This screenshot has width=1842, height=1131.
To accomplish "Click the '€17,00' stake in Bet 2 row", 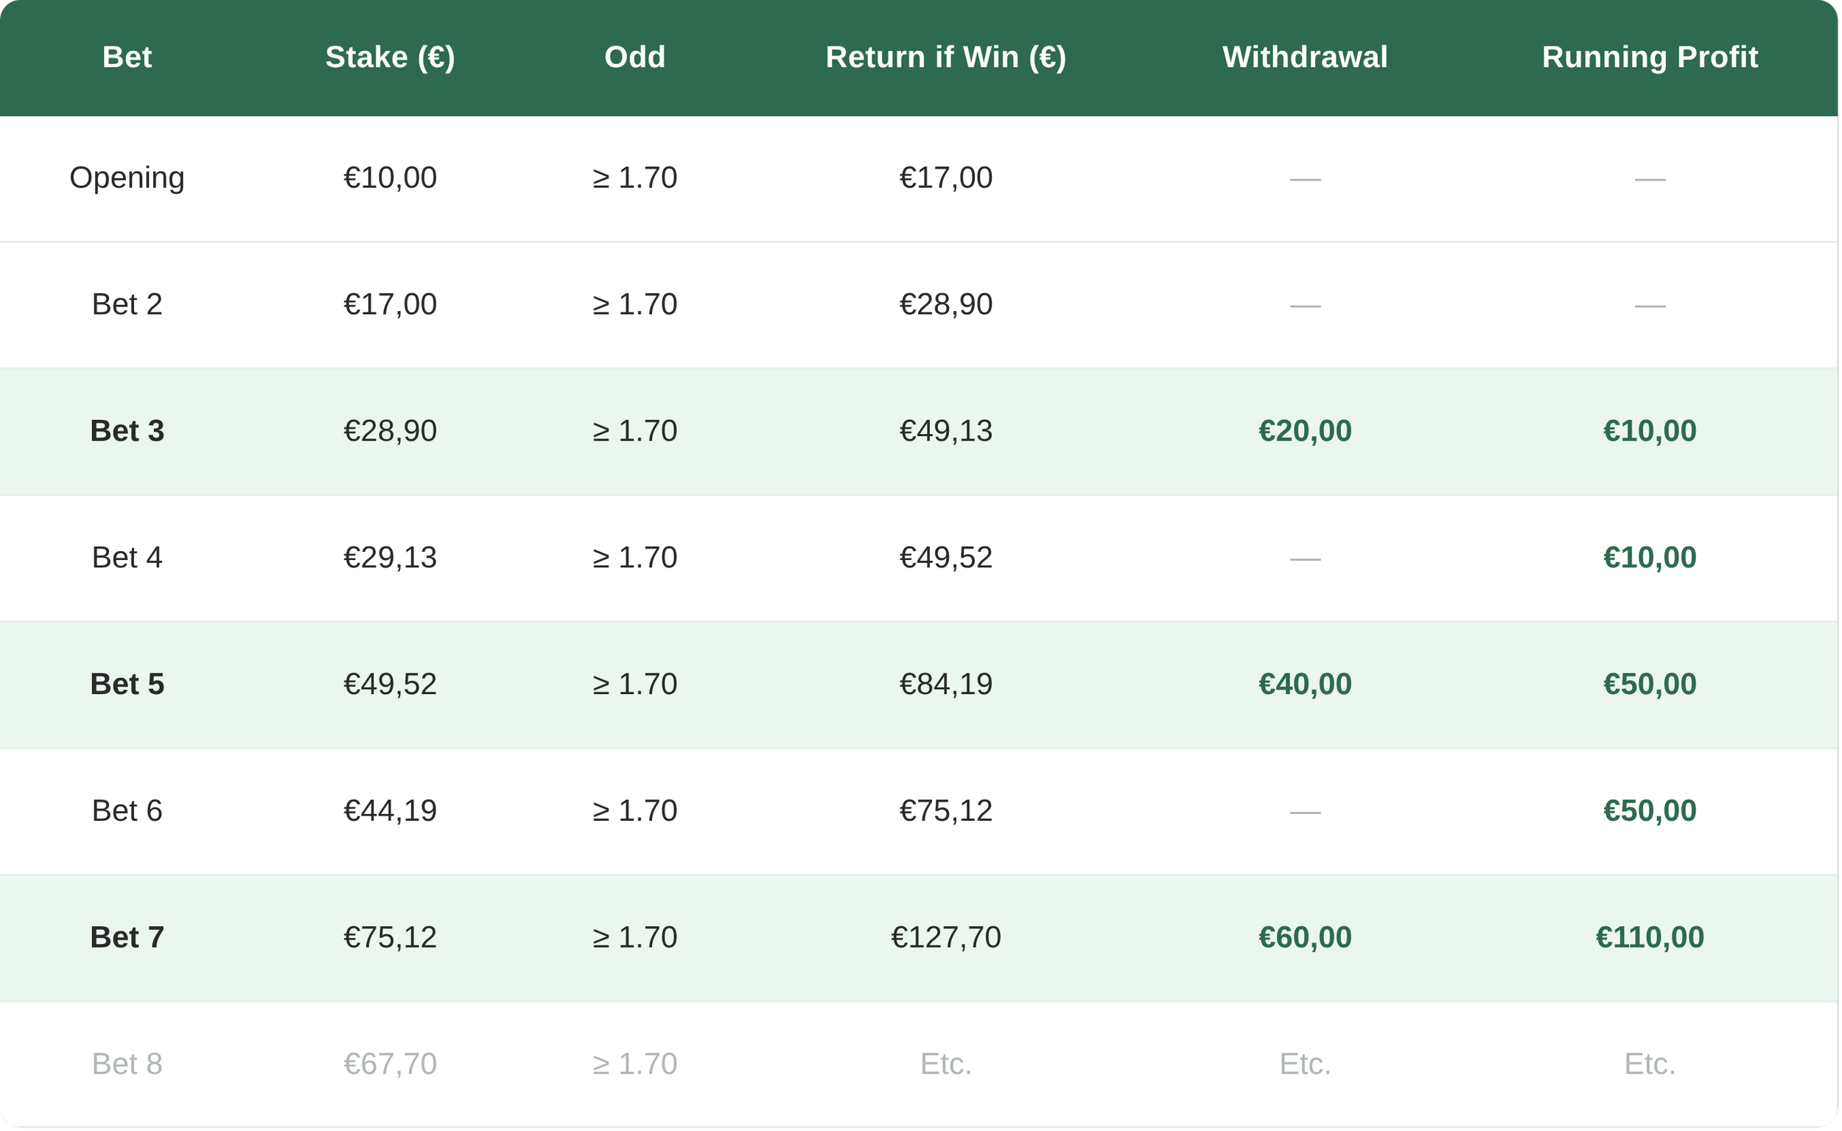I will coord(391,304).
